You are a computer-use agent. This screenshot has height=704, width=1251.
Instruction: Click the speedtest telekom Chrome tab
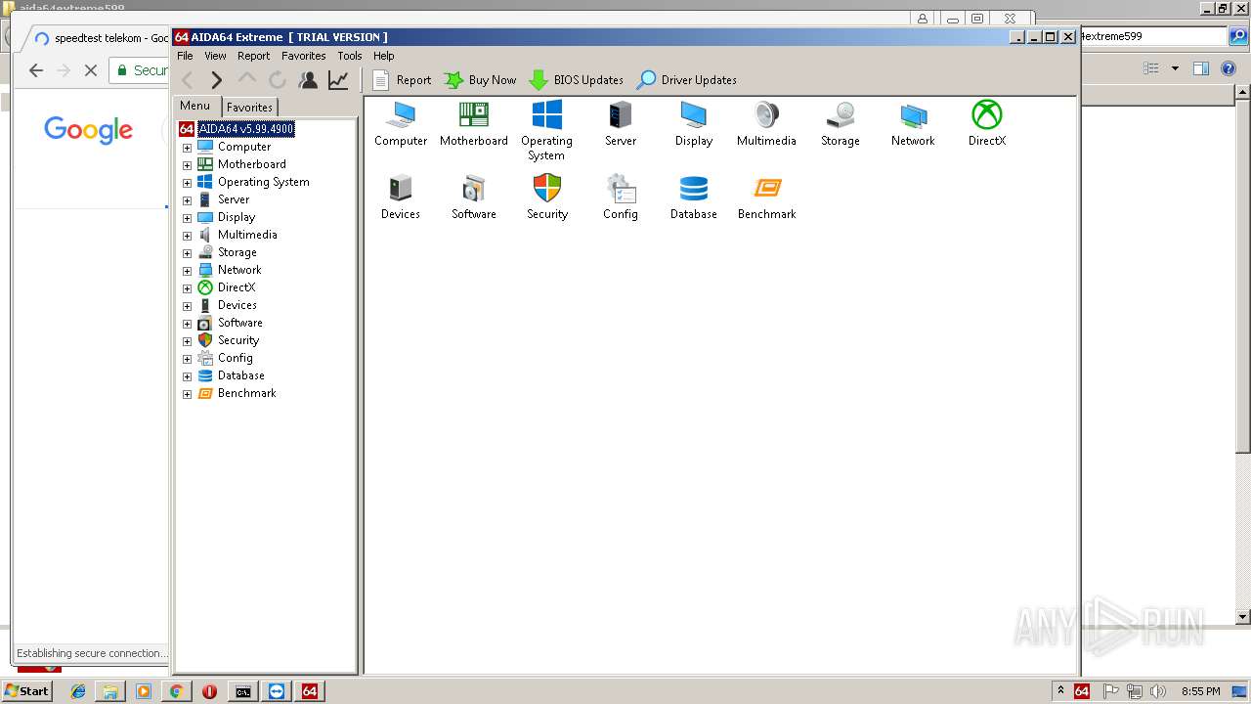pos(100,38)
